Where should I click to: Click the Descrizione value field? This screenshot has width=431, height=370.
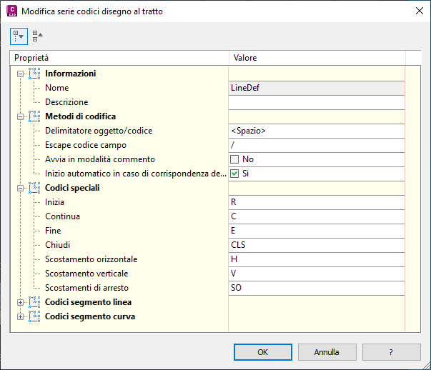click(x=316, y=102)
